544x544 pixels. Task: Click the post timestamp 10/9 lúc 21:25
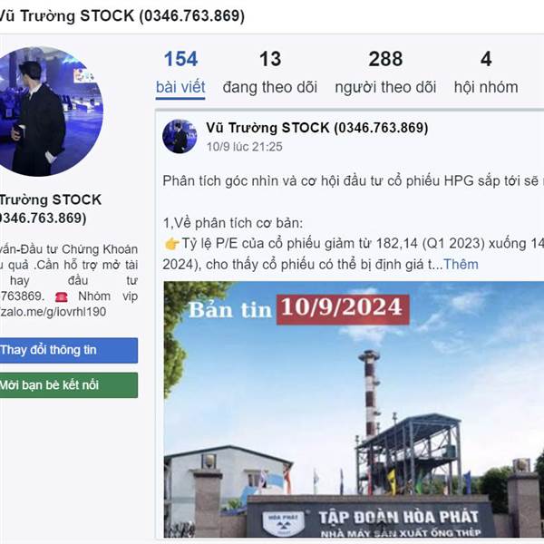point(244,147)
